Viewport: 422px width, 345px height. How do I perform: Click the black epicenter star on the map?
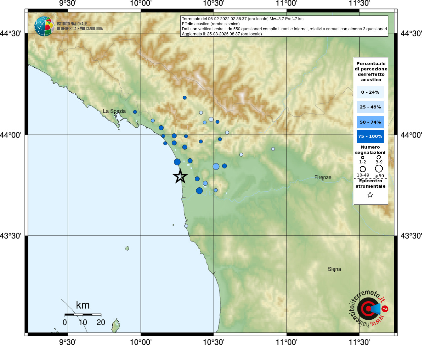point(180,176)
